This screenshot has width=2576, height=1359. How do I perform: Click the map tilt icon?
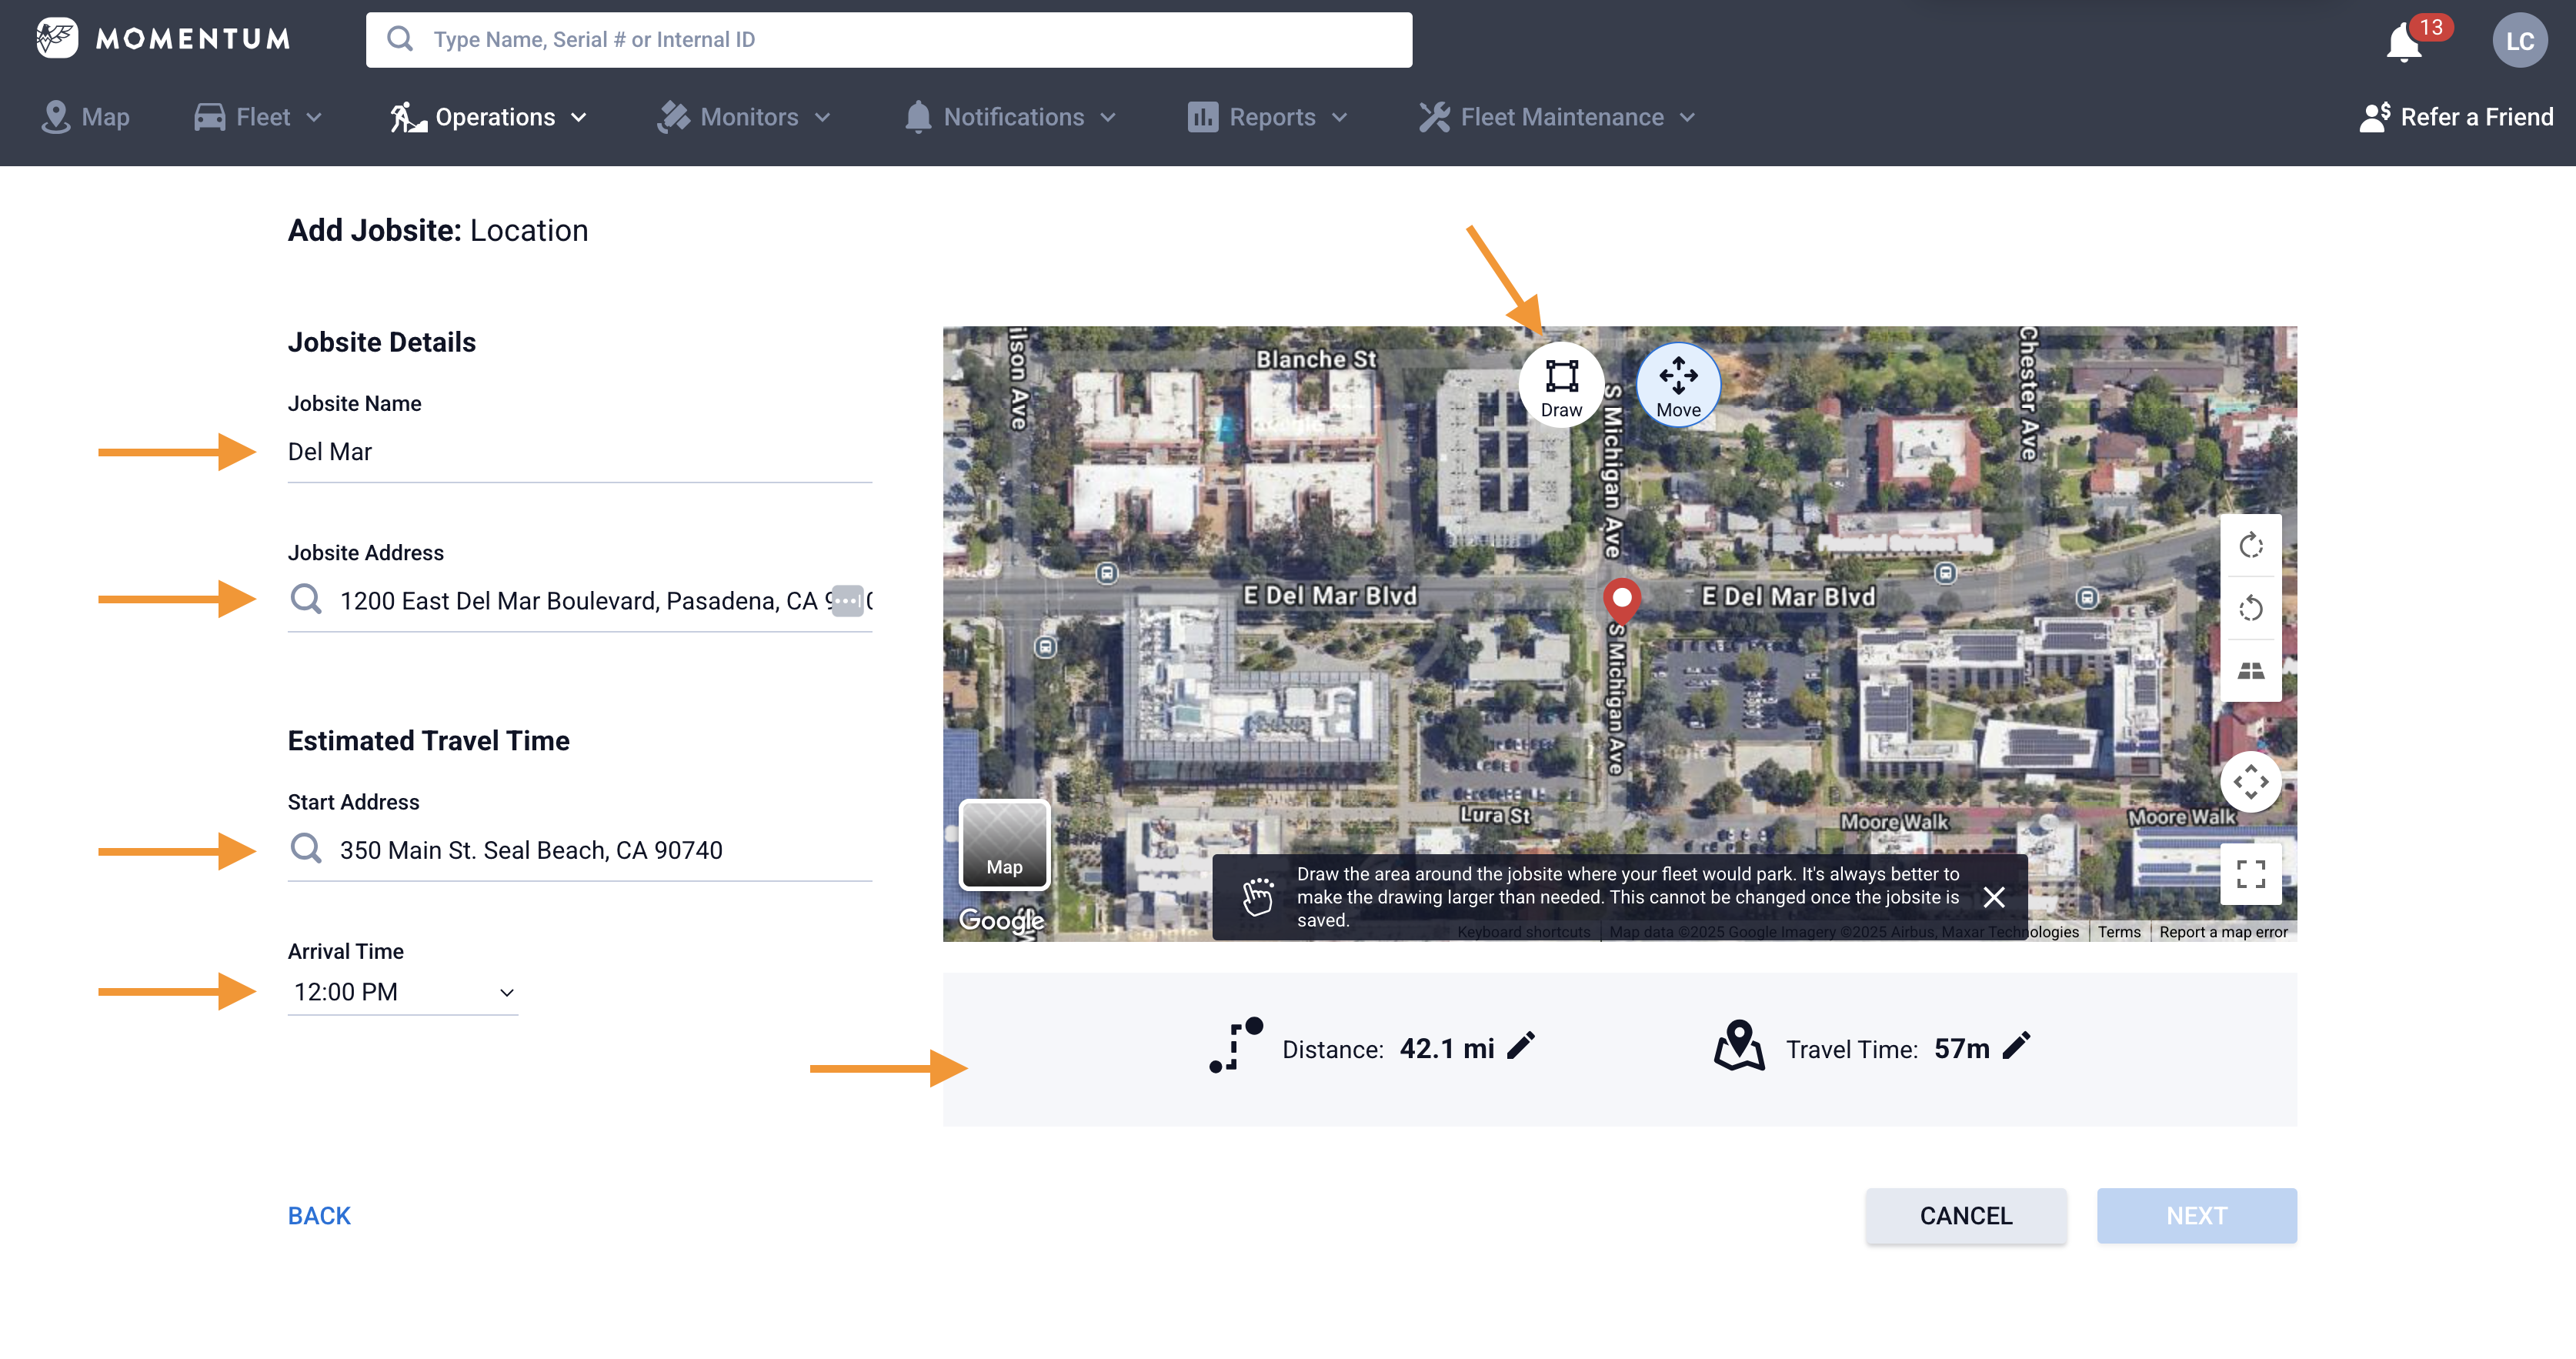click(x=2250, y=670)
